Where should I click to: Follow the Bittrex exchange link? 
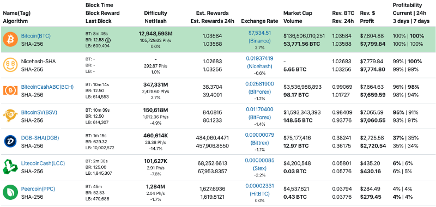click(259, 139)
